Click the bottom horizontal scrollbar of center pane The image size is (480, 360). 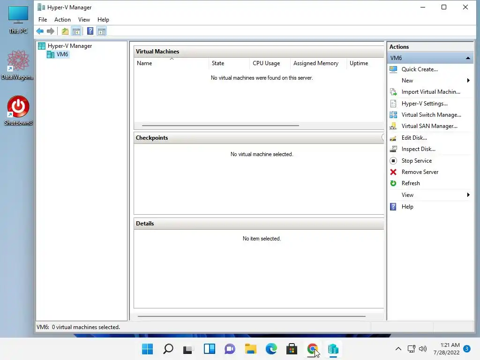252,316
